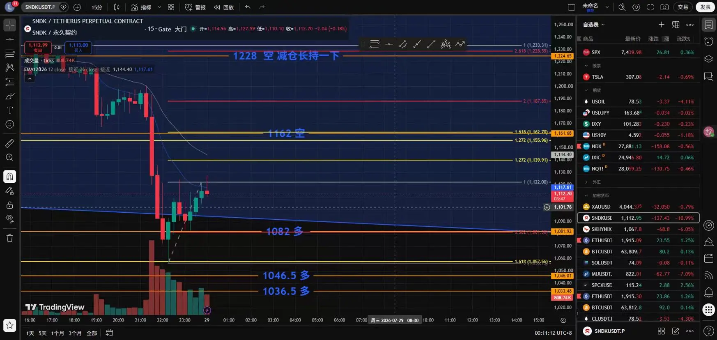The width and height of the screenshot is (717, 340).
Task: Open go-to-date calendar icon
Action: 109,333
